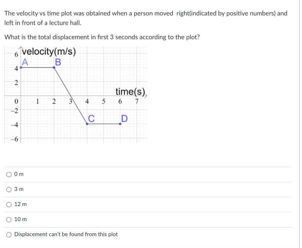302x248 pixels.
Task: Click point A on the velocity graph
Action: click(x=21, y=67)
